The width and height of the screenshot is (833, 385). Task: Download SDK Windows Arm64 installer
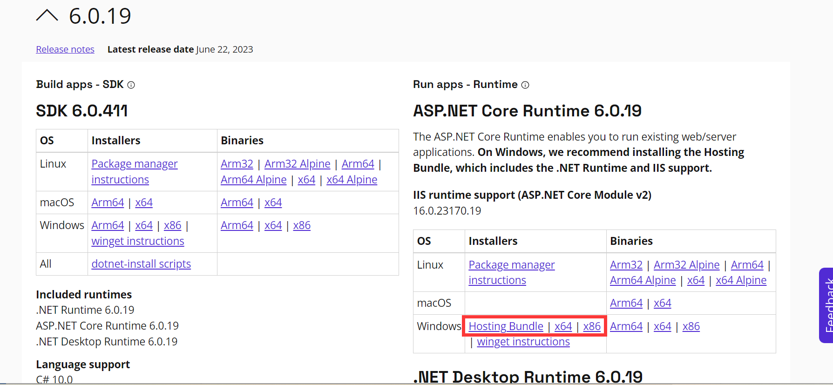[108, 225]
